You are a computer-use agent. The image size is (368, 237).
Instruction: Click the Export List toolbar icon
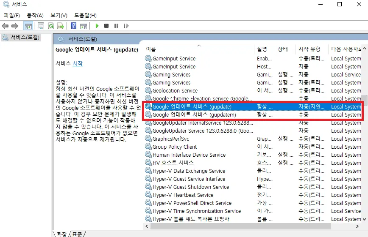(x=61, y=26)
